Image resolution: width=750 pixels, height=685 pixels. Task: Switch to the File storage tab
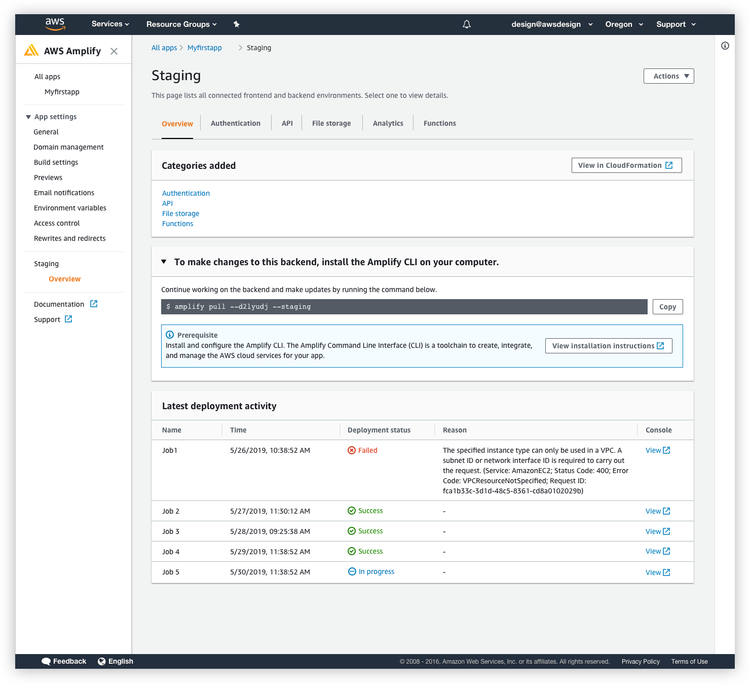[331, 123]
